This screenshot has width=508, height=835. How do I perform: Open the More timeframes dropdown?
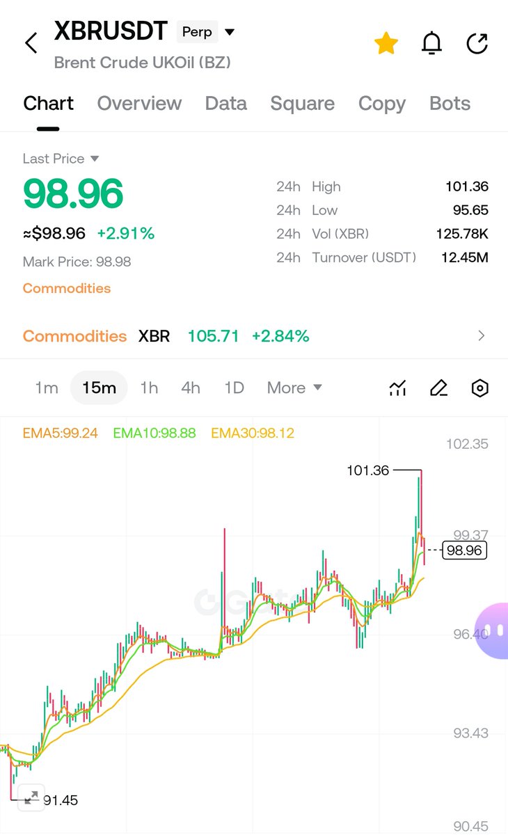pos(294,388)
